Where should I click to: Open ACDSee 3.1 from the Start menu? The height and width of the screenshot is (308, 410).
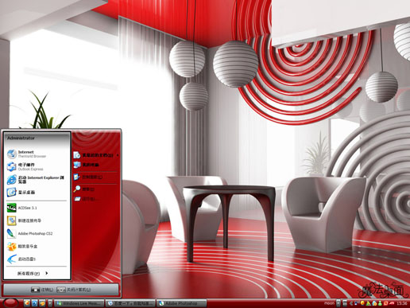point(37,208)
